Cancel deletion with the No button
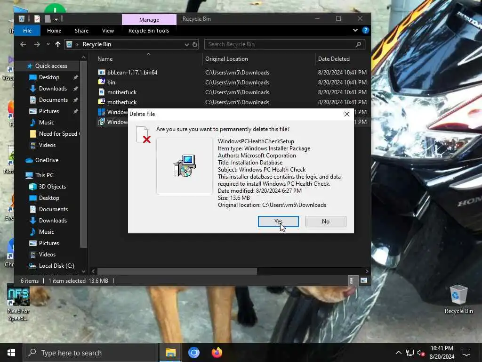The image size is (482, 362). click(326, 222)
